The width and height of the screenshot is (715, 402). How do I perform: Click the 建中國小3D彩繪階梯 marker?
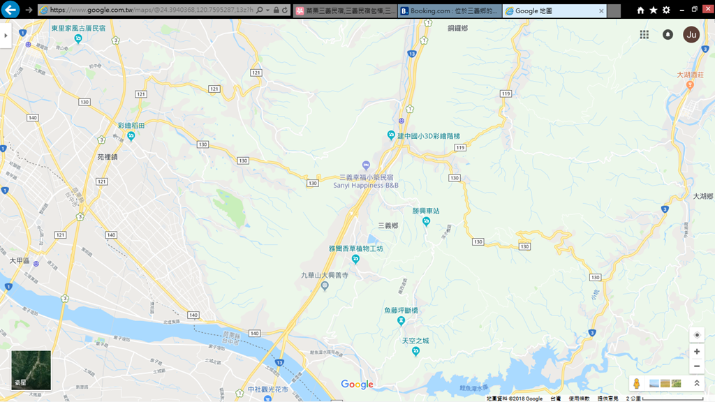[x=391, y=135]
